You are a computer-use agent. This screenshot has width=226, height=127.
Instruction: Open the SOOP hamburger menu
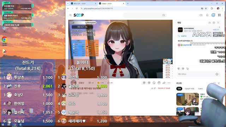pyautogui.click(x=70, y=15)
